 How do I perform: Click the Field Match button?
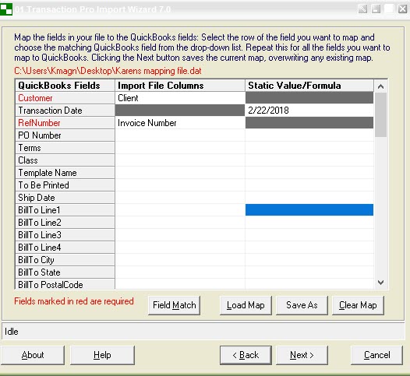pyautogui.click(x=174, y=305)
